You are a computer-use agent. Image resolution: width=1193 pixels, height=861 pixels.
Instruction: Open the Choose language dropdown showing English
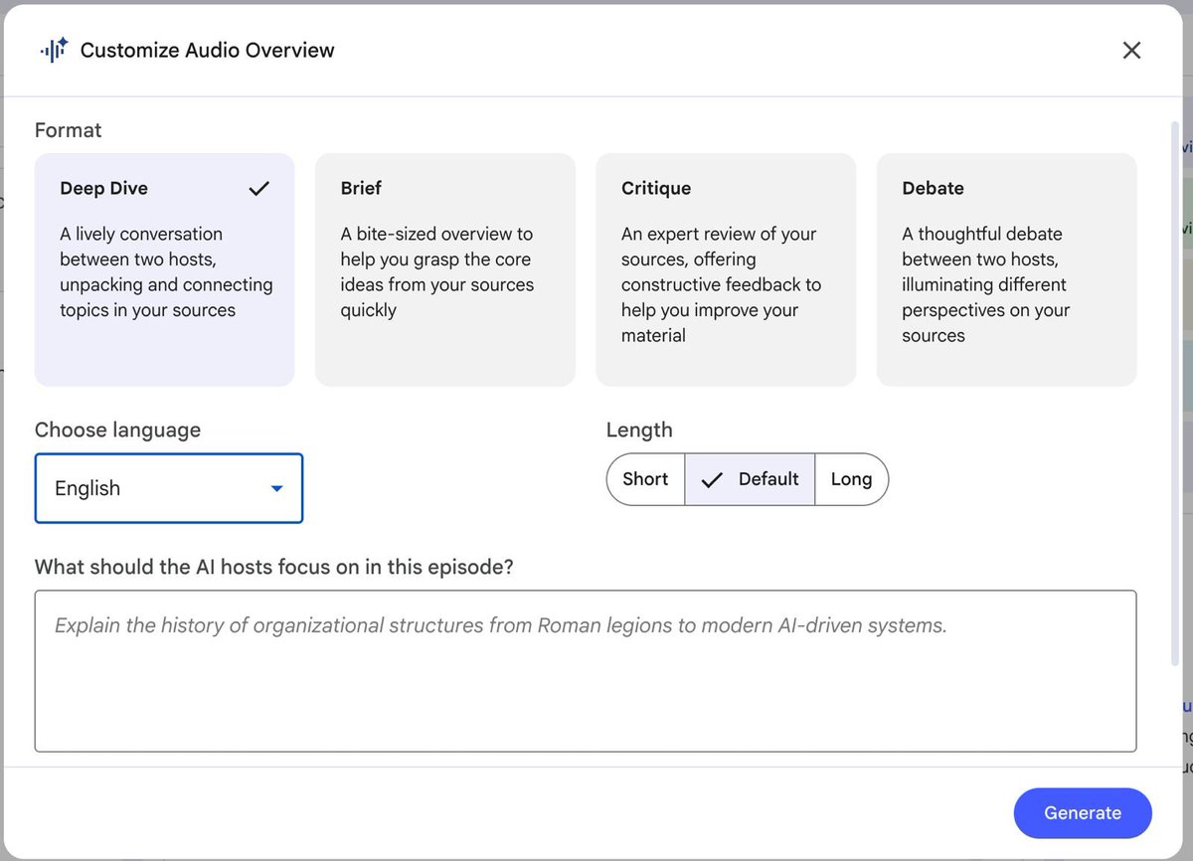coord(169,488)
